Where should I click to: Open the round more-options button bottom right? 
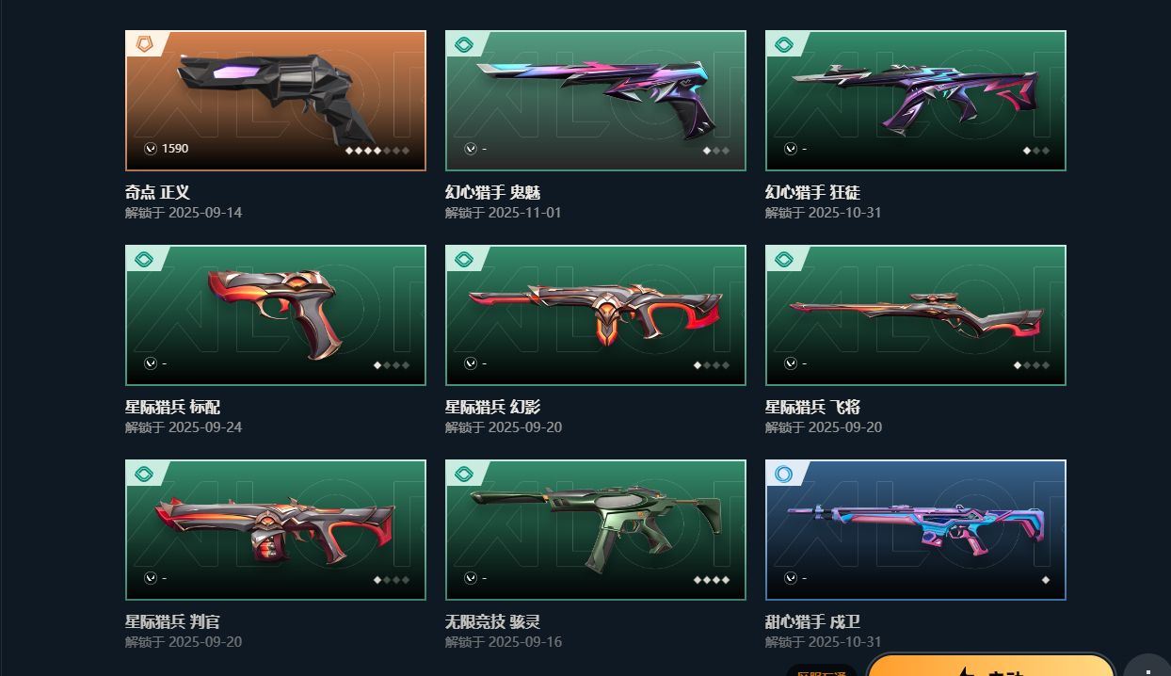(x=1147, y=665)
